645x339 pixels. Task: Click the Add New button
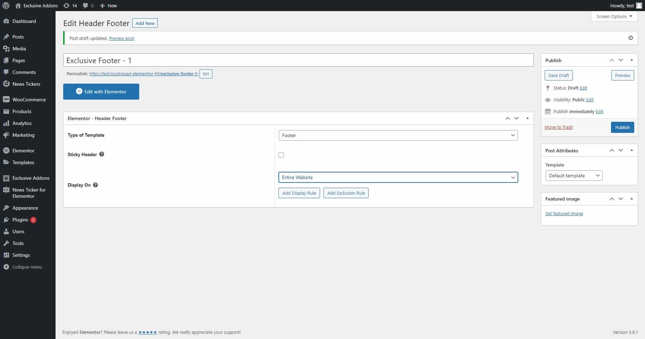tap(145, 23)
